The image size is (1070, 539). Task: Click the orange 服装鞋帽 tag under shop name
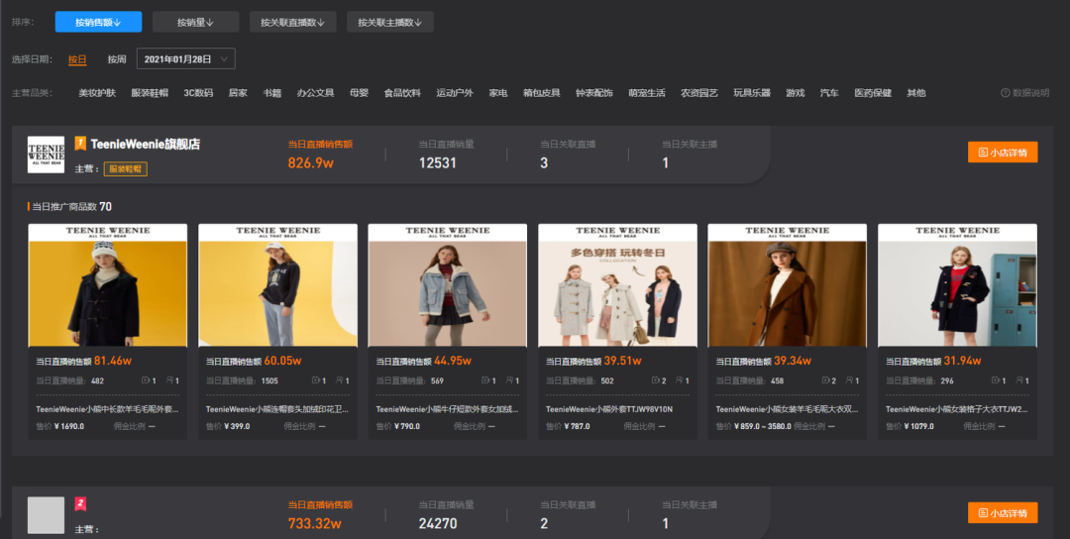click(126, 168)
